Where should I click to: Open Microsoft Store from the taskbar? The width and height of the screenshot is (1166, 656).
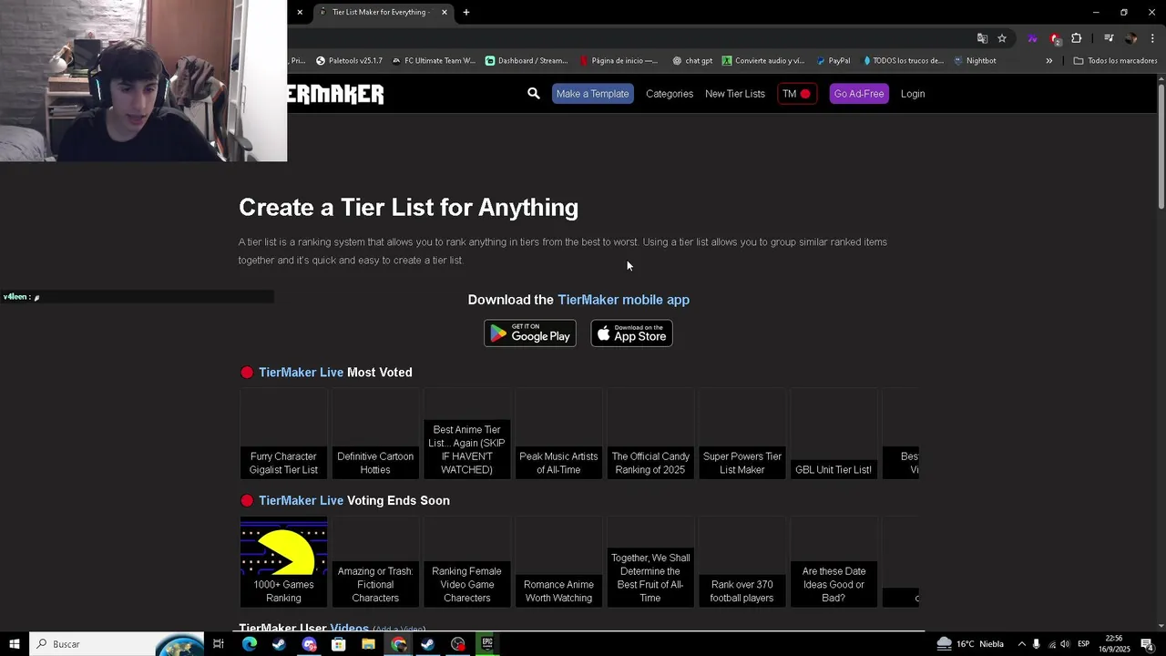[339, 644]
